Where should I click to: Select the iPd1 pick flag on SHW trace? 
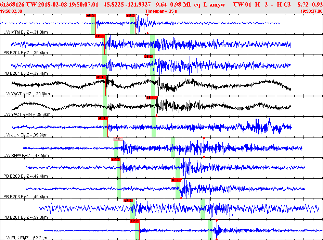click(118, 139)
